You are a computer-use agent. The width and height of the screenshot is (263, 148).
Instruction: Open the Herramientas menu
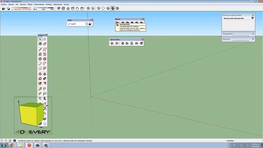[39, 5]
